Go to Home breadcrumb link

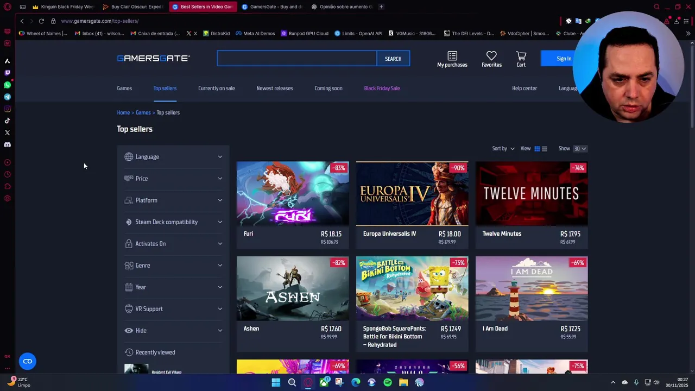coord(123,113)
